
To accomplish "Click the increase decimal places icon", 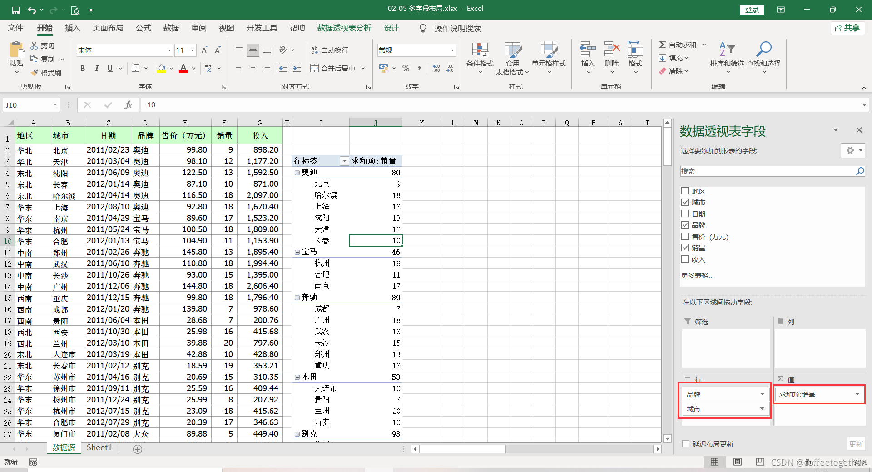I will [436, 68].
